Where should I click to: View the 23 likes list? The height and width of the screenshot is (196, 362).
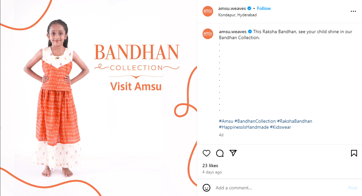click(x=210, y=165)
